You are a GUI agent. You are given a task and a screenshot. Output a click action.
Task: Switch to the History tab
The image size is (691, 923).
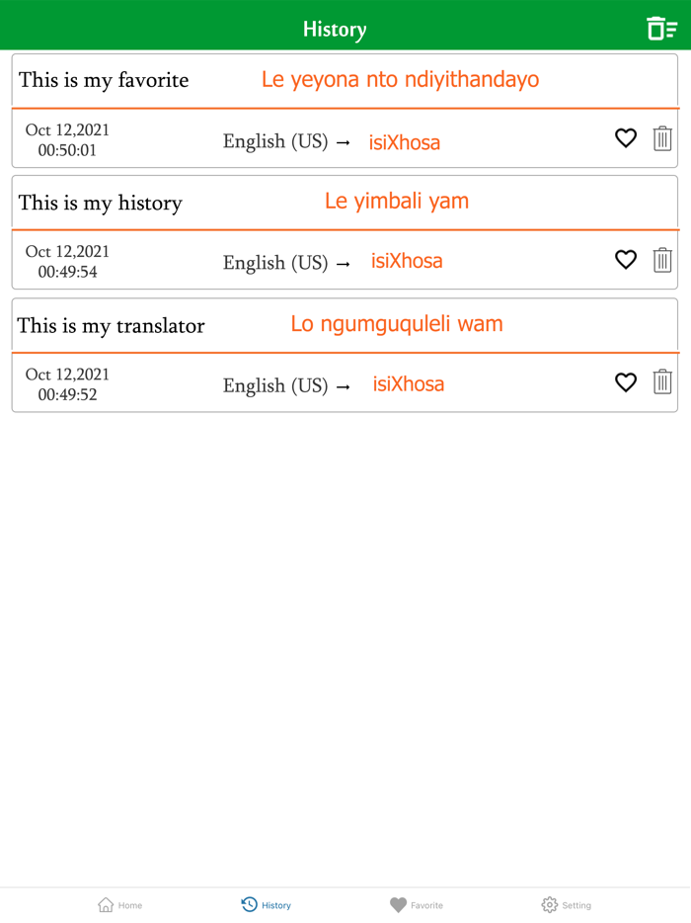pyautogui.click(x=266, y=904)
